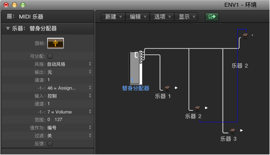The height and width of the screenshot is (155, 270).
Task: Open the 选项 menu
Action: 162,17
